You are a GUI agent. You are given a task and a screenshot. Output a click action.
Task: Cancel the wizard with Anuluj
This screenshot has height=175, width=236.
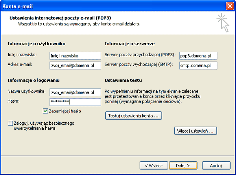pyautogui.click(x=216, y=166)
